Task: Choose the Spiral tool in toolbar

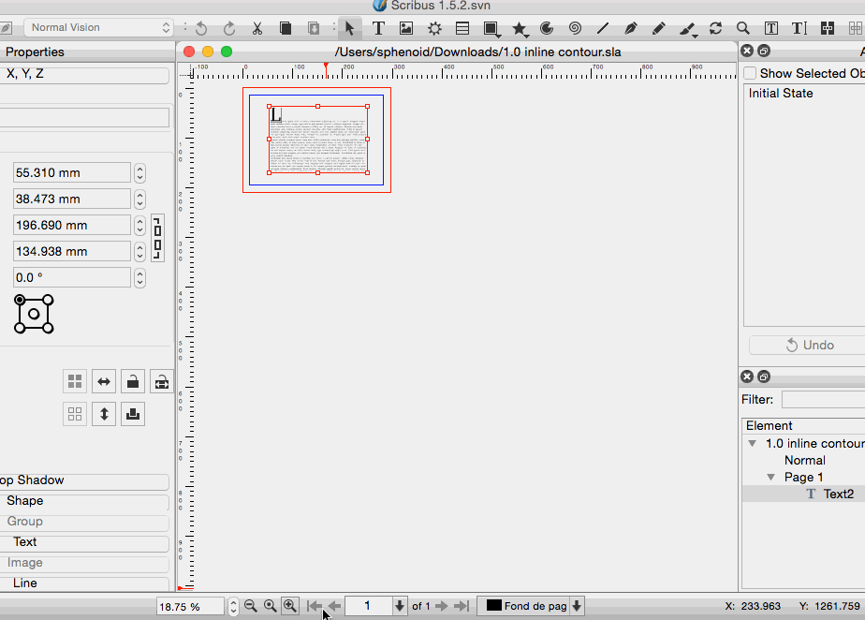Action: (575, 28)
